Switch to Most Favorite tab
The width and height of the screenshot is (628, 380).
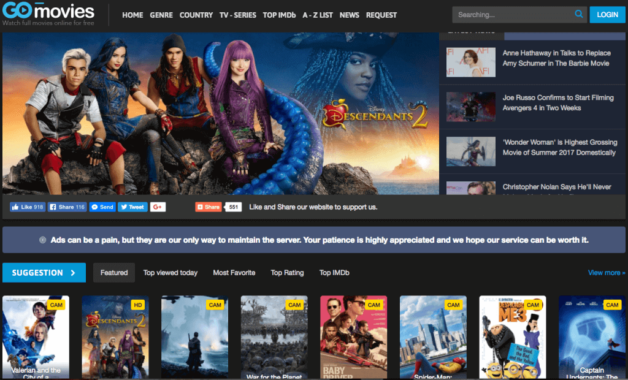pos(234,273)
